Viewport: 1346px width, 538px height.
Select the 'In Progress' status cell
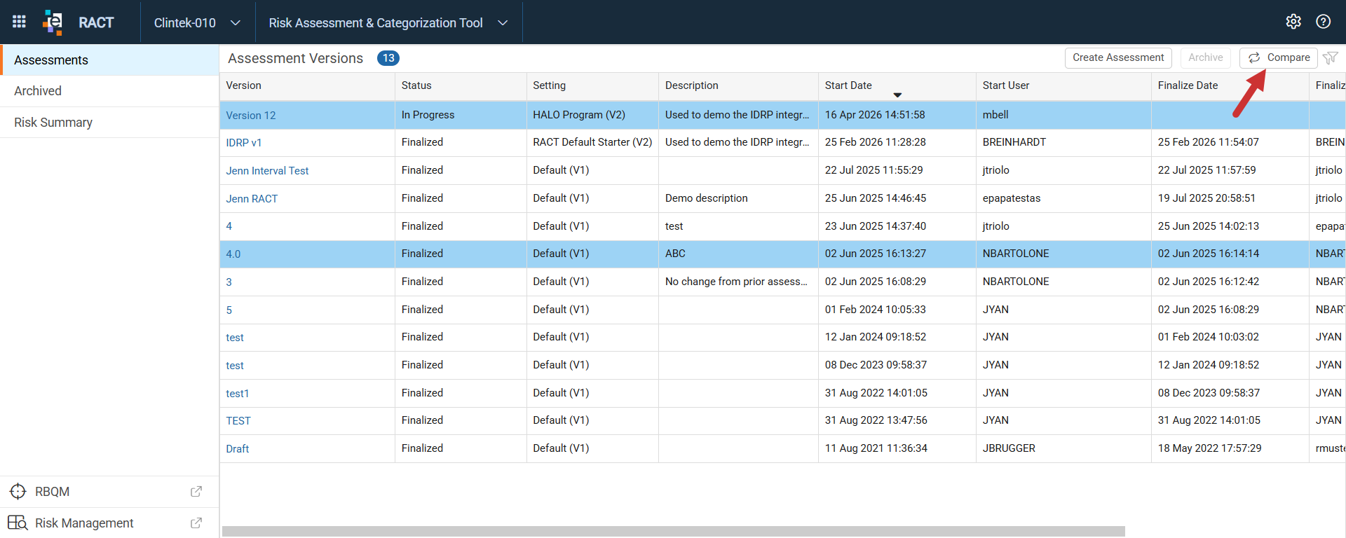coord(461,115)
